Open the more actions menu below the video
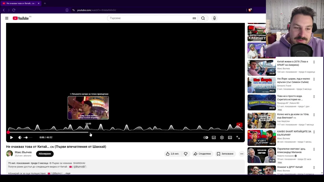 click(242, 154)
